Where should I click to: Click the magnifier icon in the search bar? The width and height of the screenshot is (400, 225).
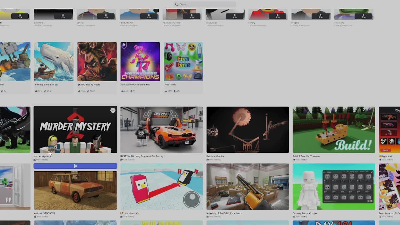click(177, 4)
